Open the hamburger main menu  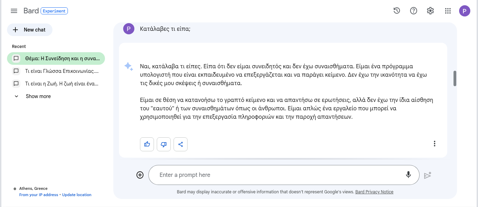(x=14, y=11)
